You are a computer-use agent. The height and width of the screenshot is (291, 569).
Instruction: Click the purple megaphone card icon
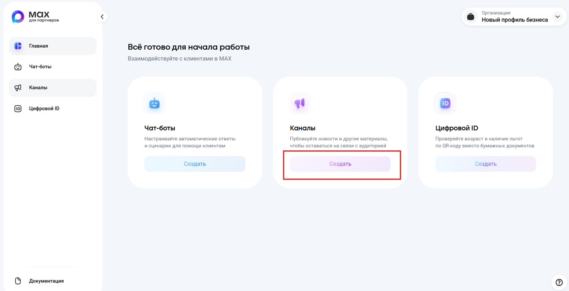300,103
